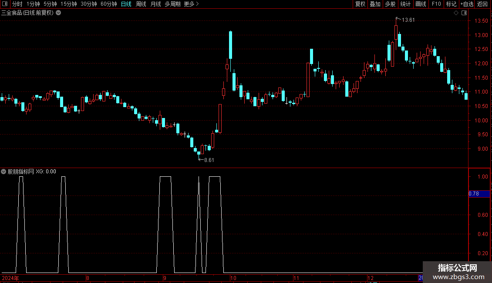The image size is (492, 283).
Task: Click month 12 marker on time axis
Action: [371, 278]
